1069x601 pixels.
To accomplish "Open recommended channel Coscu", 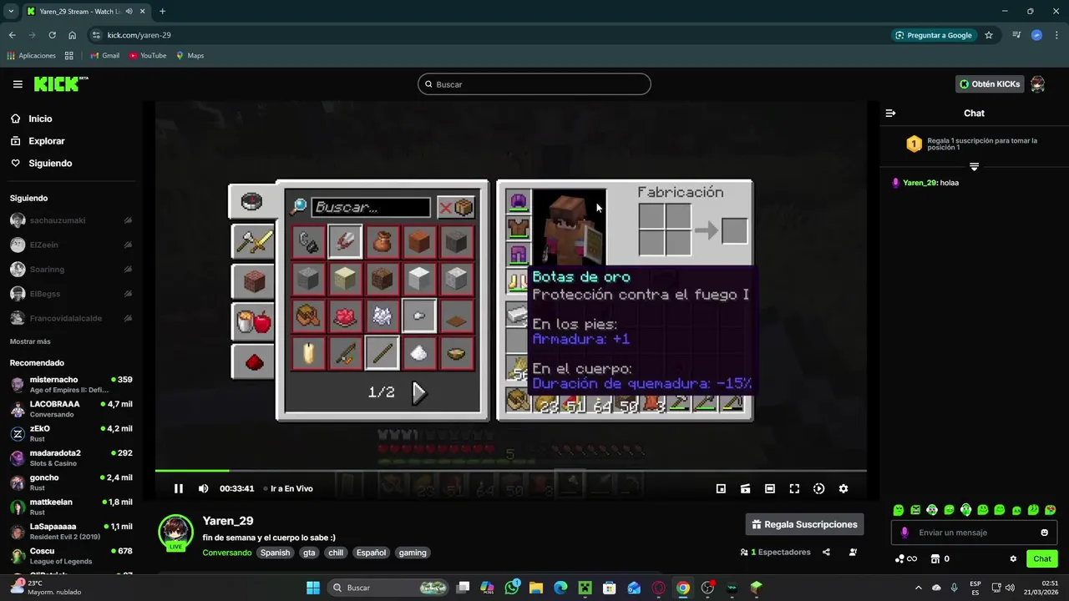I will (x=71, y=556).
